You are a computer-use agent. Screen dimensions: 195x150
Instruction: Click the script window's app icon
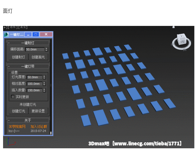6,34
